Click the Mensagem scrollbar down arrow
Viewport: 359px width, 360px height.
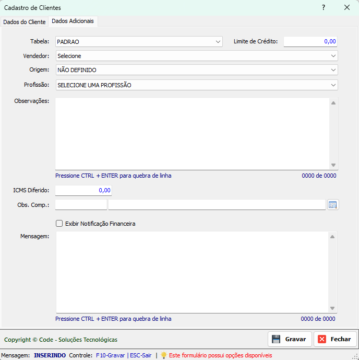(332, 308)
